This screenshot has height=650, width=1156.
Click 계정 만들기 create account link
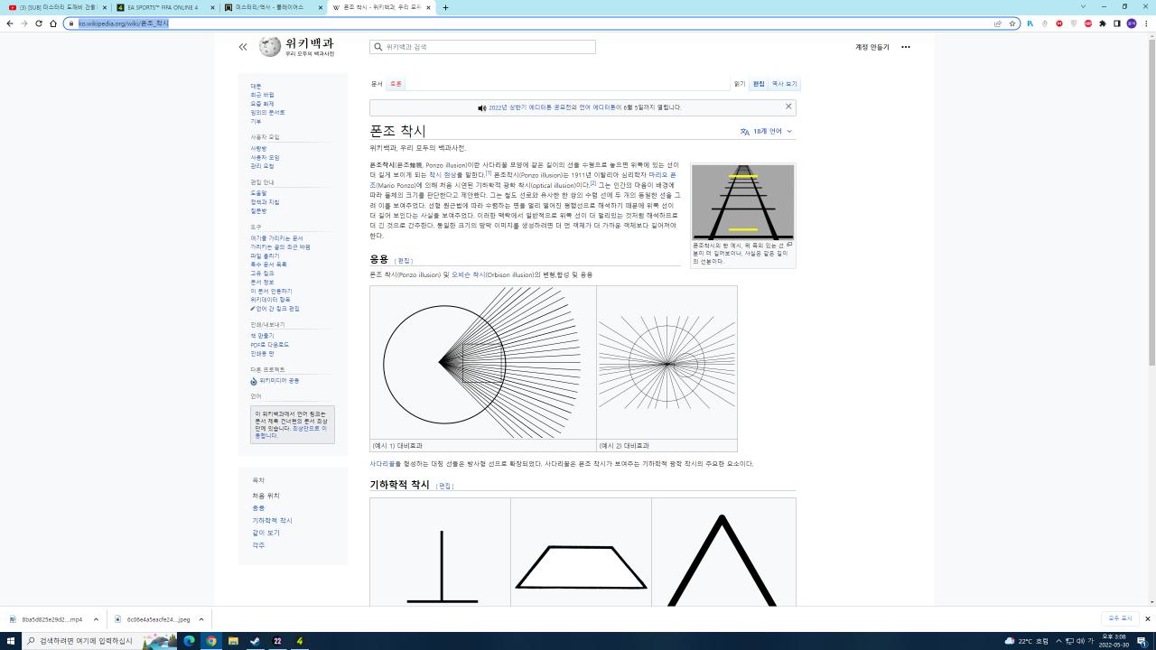coord(872,47)
